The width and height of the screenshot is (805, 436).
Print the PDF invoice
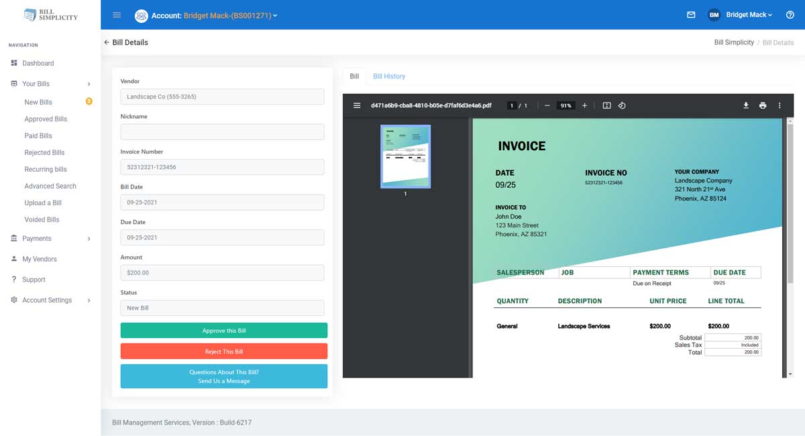click(x=763, y=105)
